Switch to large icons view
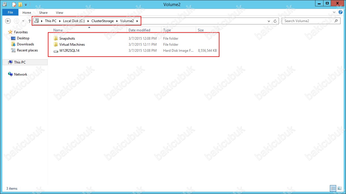This screenshot has width=346, height=194. tap(339, 189)
